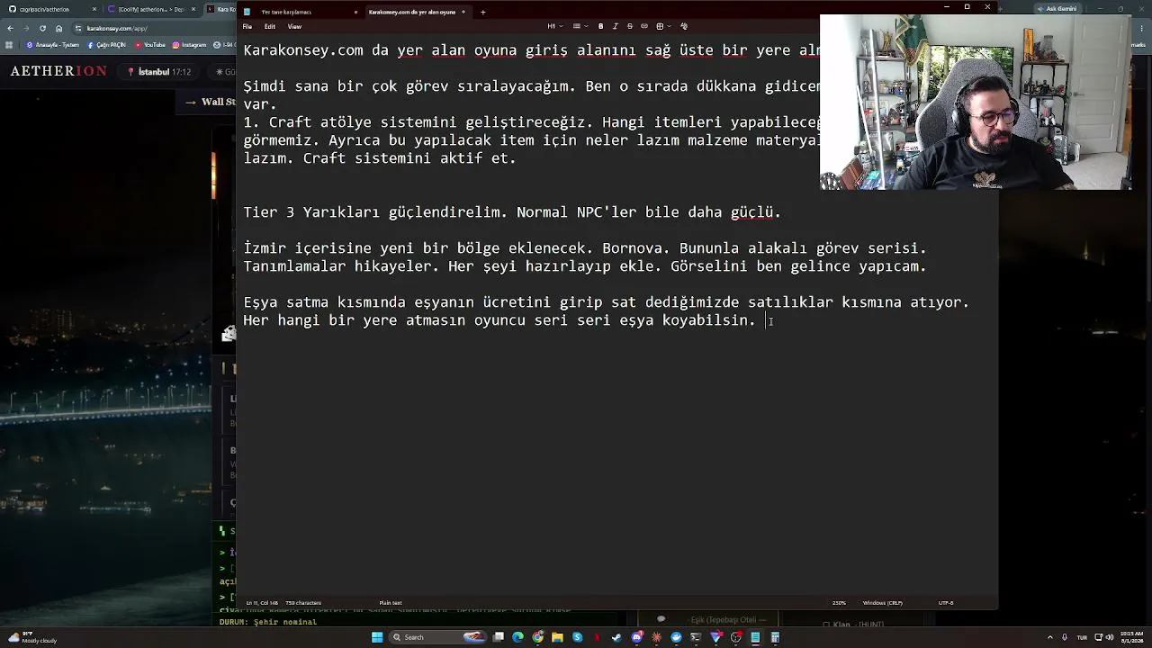Click the İstanbul location indicator
This screenshot has height=648, width=1152.
pos(159,72)
